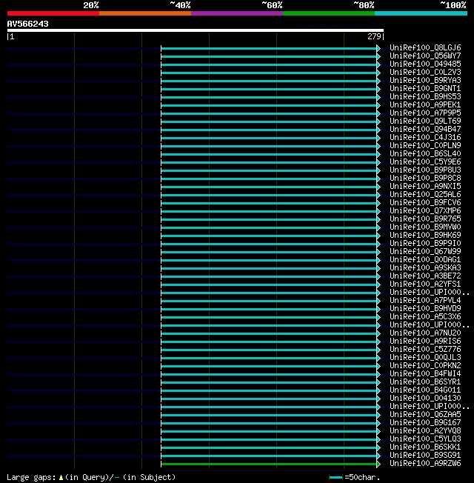The height and width of the screenshot is (483, 474).
Task: Pick the UniRef100_C5Z776 subject name
Action: click(425, 350)
